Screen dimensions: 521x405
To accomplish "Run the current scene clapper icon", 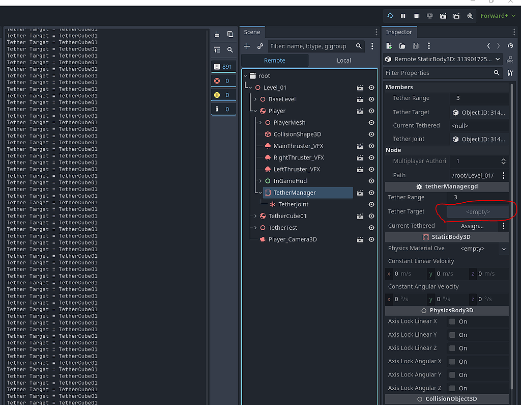I will [443, 16].
